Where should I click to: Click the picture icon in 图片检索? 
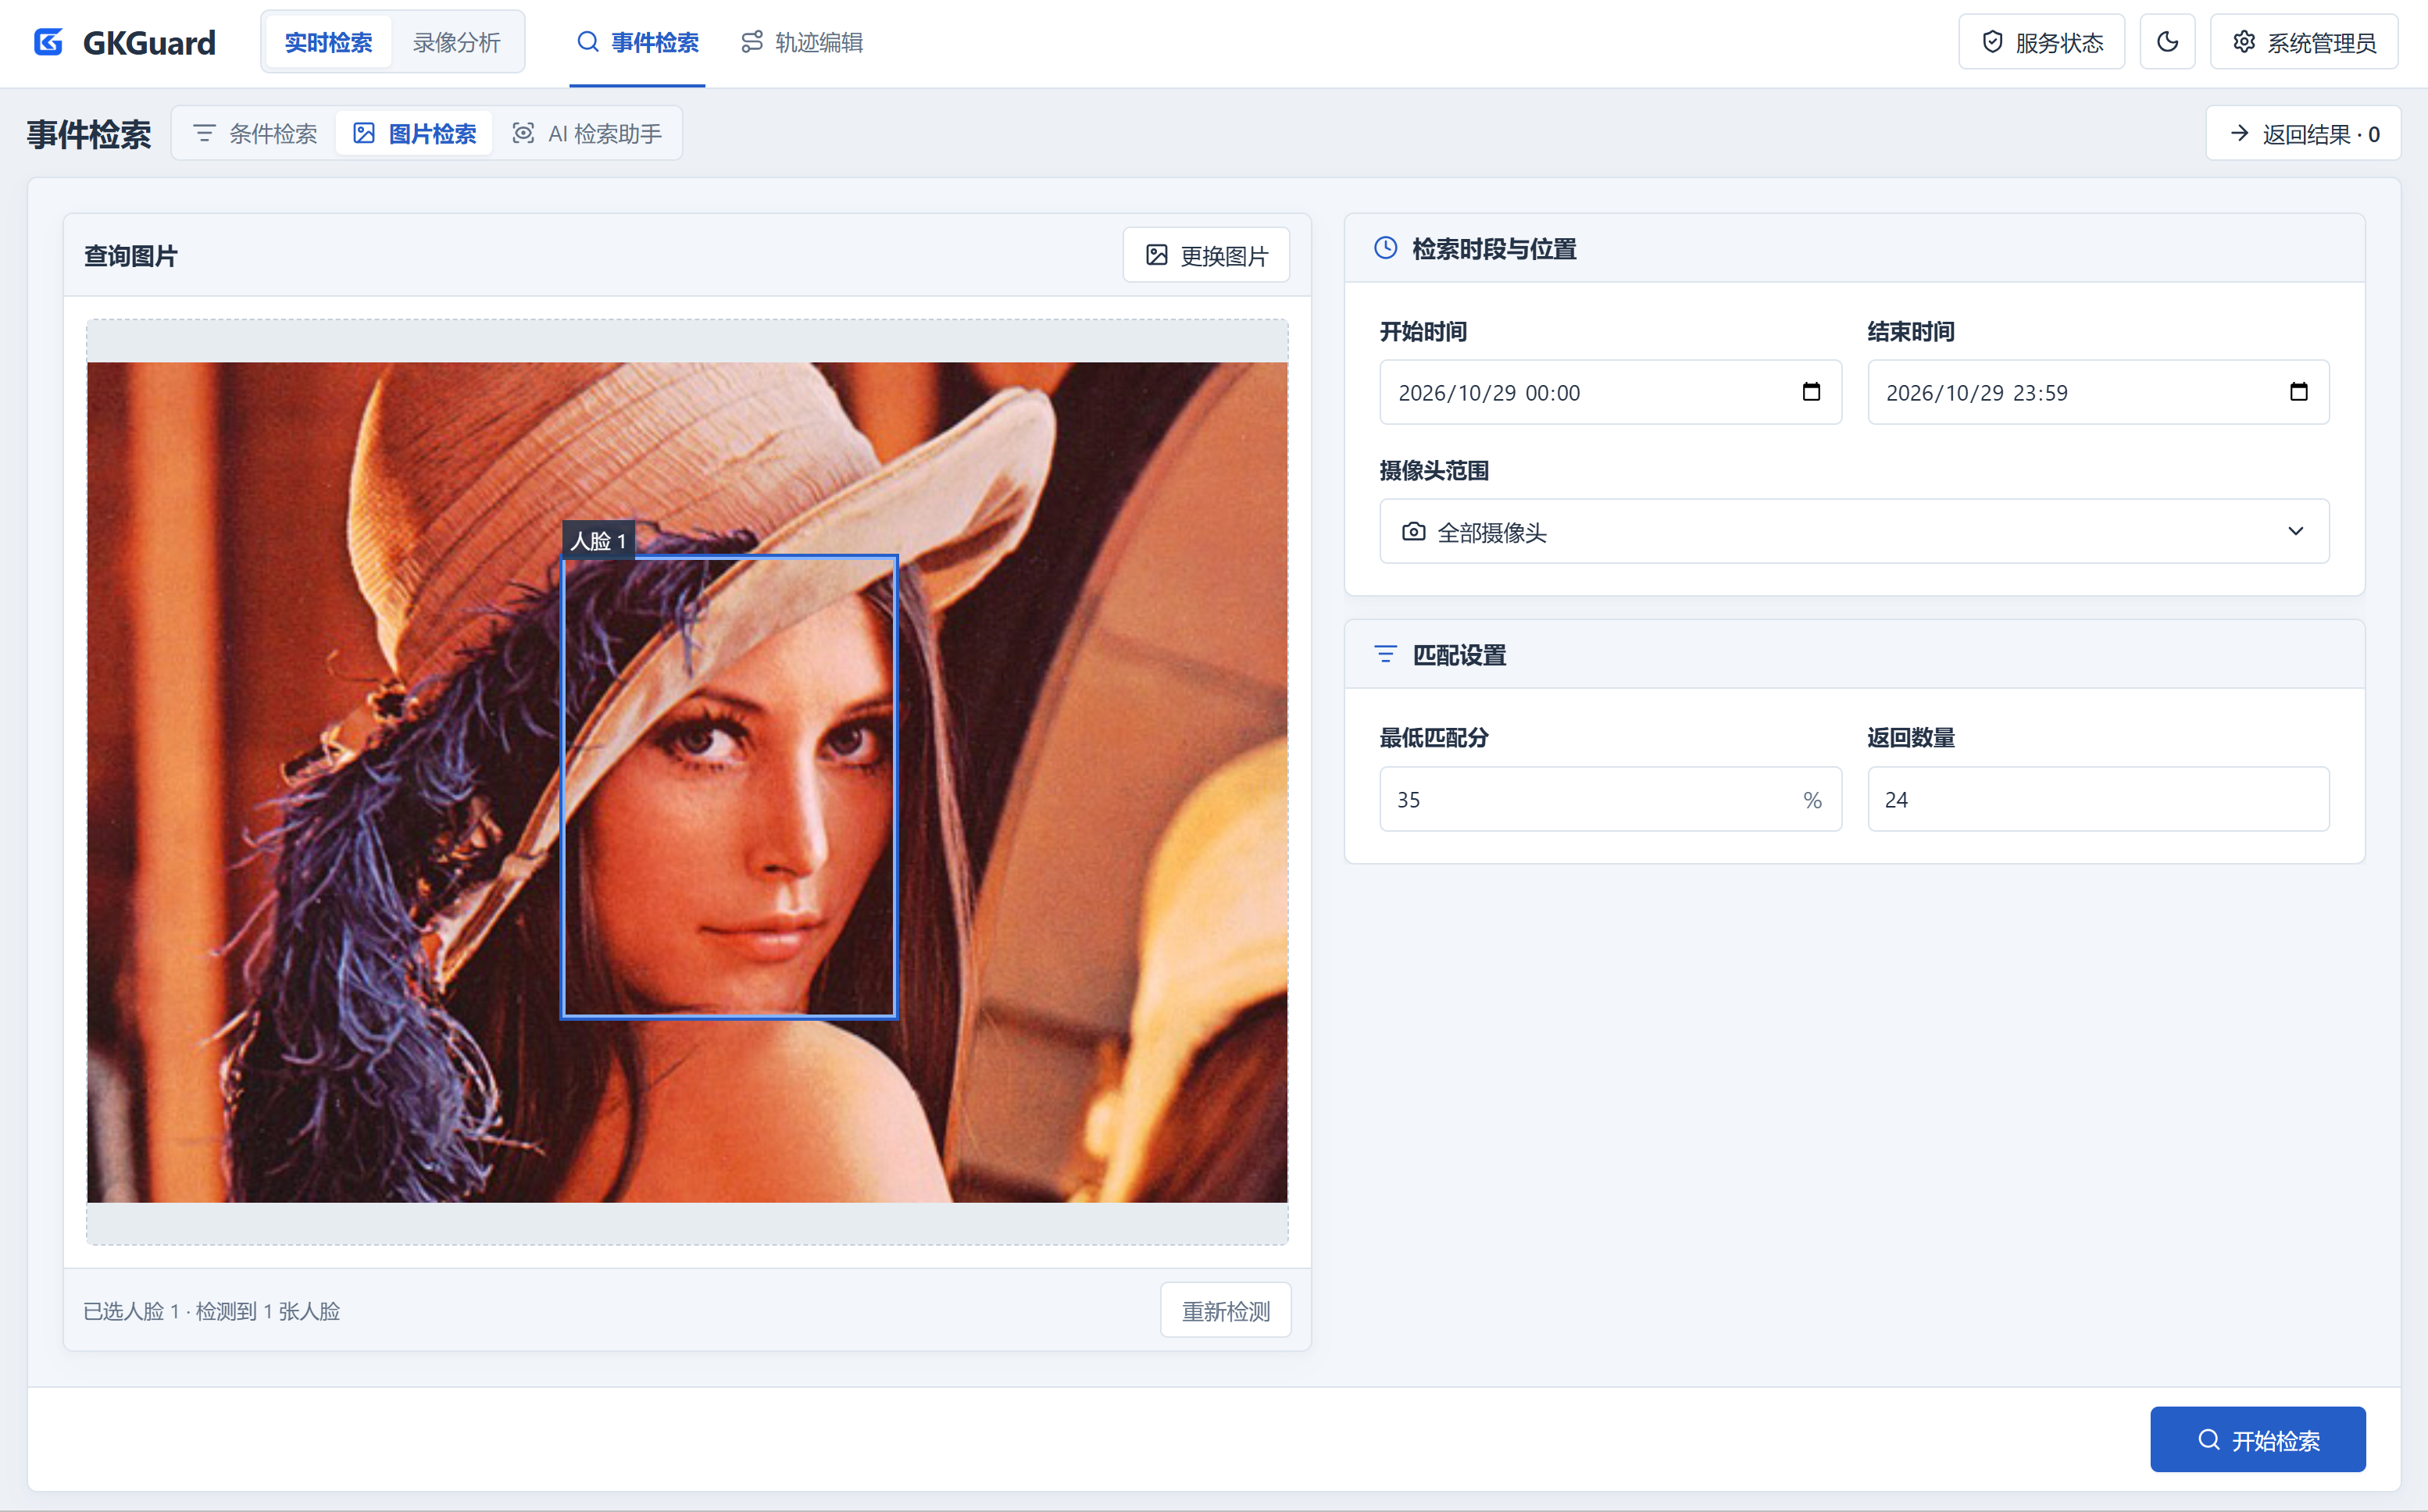(364, 133)
